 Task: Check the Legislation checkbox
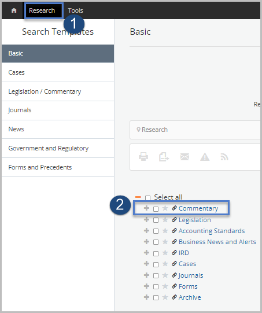pyautogui.click(x=156, y=220)
